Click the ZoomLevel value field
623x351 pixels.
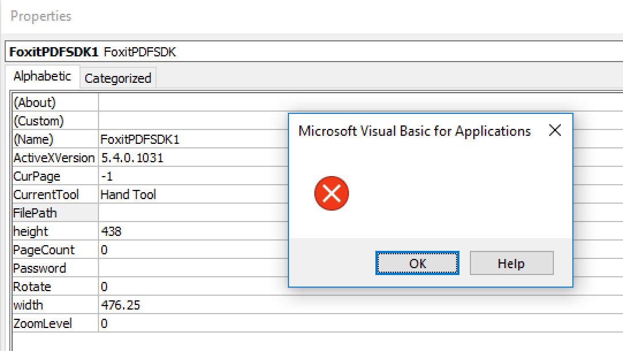click(190, 323)
